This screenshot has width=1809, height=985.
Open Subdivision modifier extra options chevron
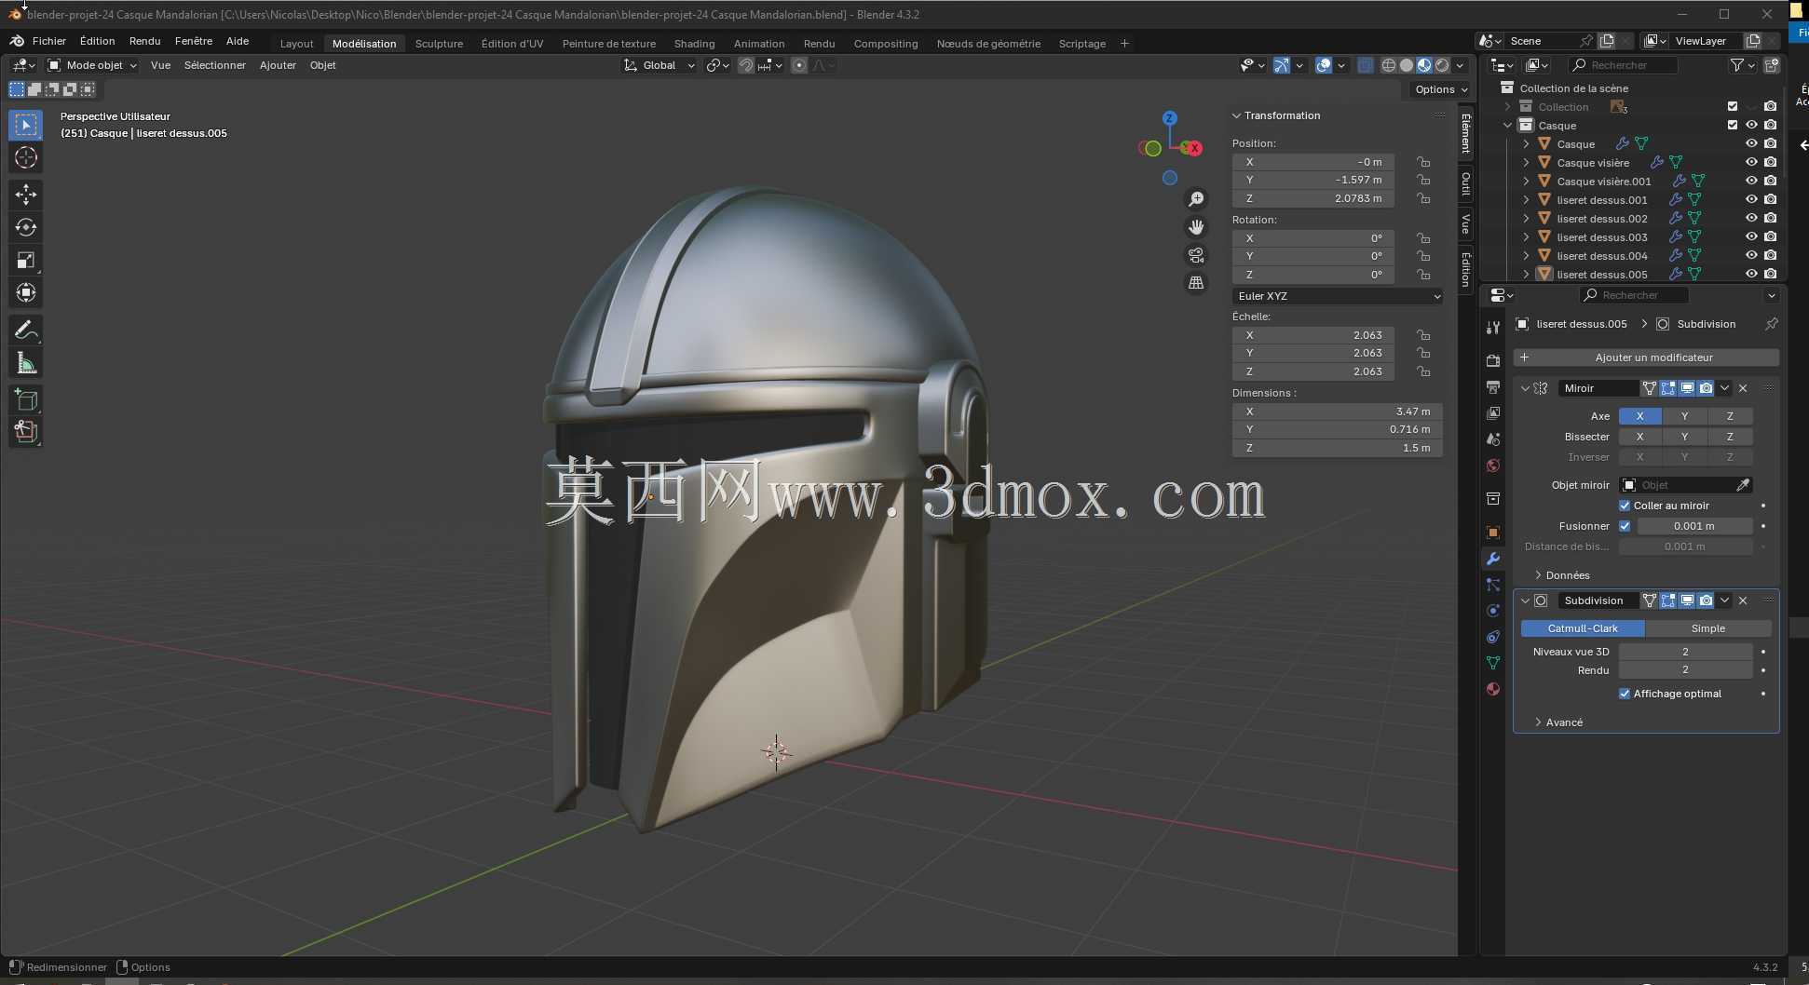click(1724, 600)
